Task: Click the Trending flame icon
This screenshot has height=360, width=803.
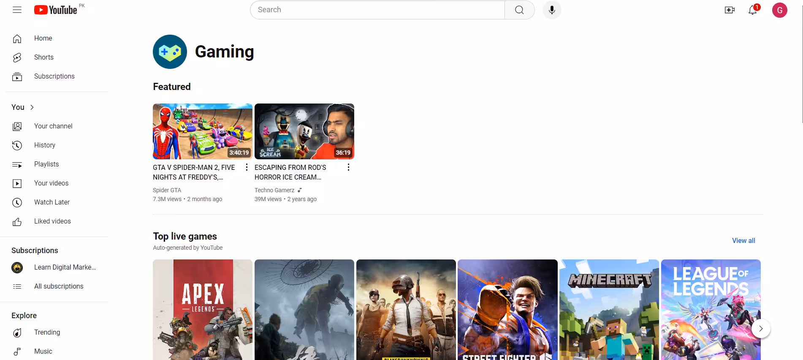Action: coord(17,333)
